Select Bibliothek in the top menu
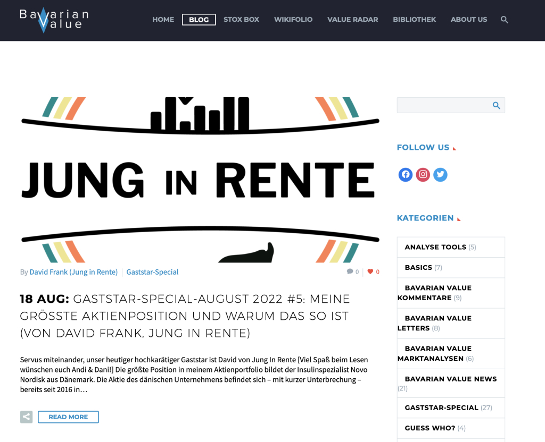 [414, 20]
